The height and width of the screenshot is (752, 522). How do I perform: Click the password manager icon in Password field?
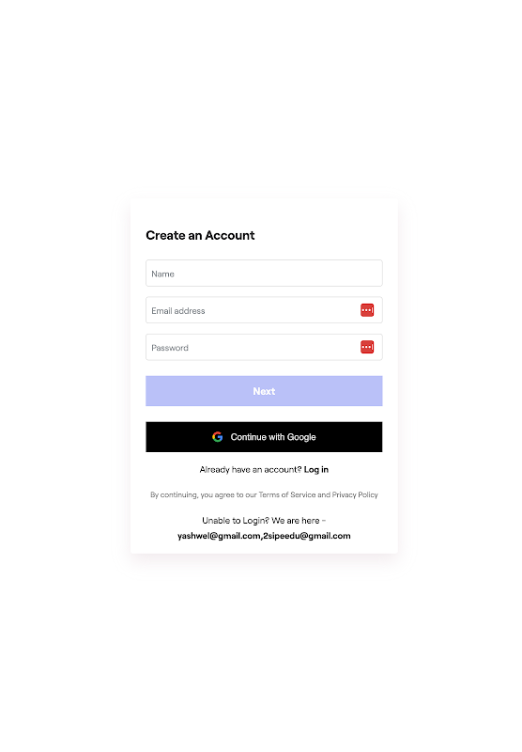tap(367, 347)
